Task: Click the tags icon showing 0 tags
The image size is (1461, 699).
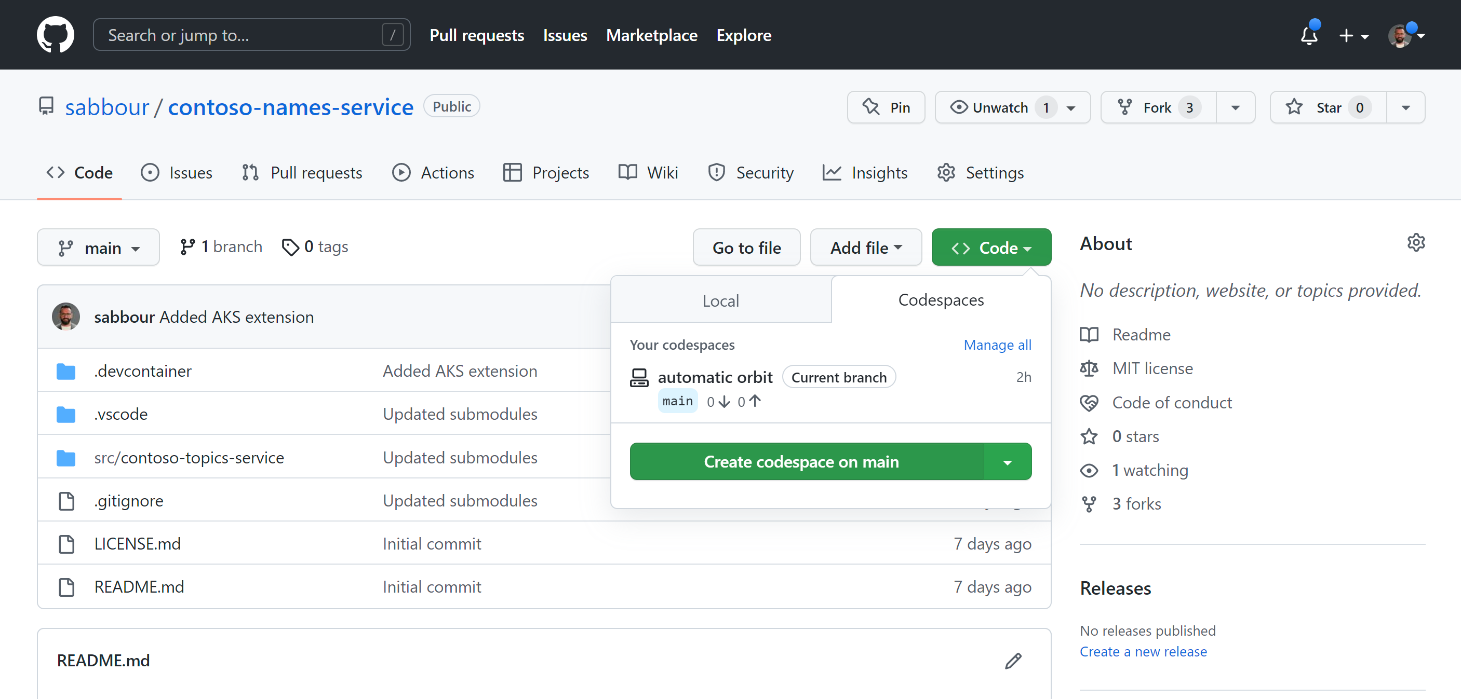Action: point(290,247)
